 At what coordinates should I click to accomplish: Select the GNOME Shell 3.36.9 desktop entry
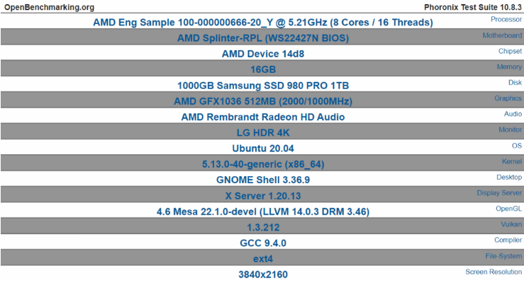click(x=262, y=180)
